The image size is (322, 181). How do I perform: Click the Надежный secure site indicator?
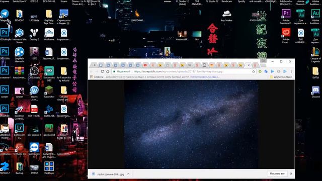122,71
